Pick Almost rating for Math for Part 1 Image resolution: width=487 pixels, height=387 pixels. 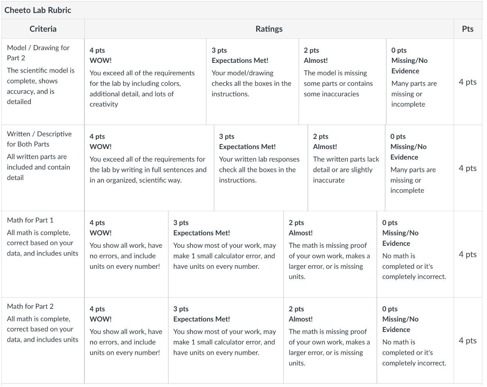[330, 254]
